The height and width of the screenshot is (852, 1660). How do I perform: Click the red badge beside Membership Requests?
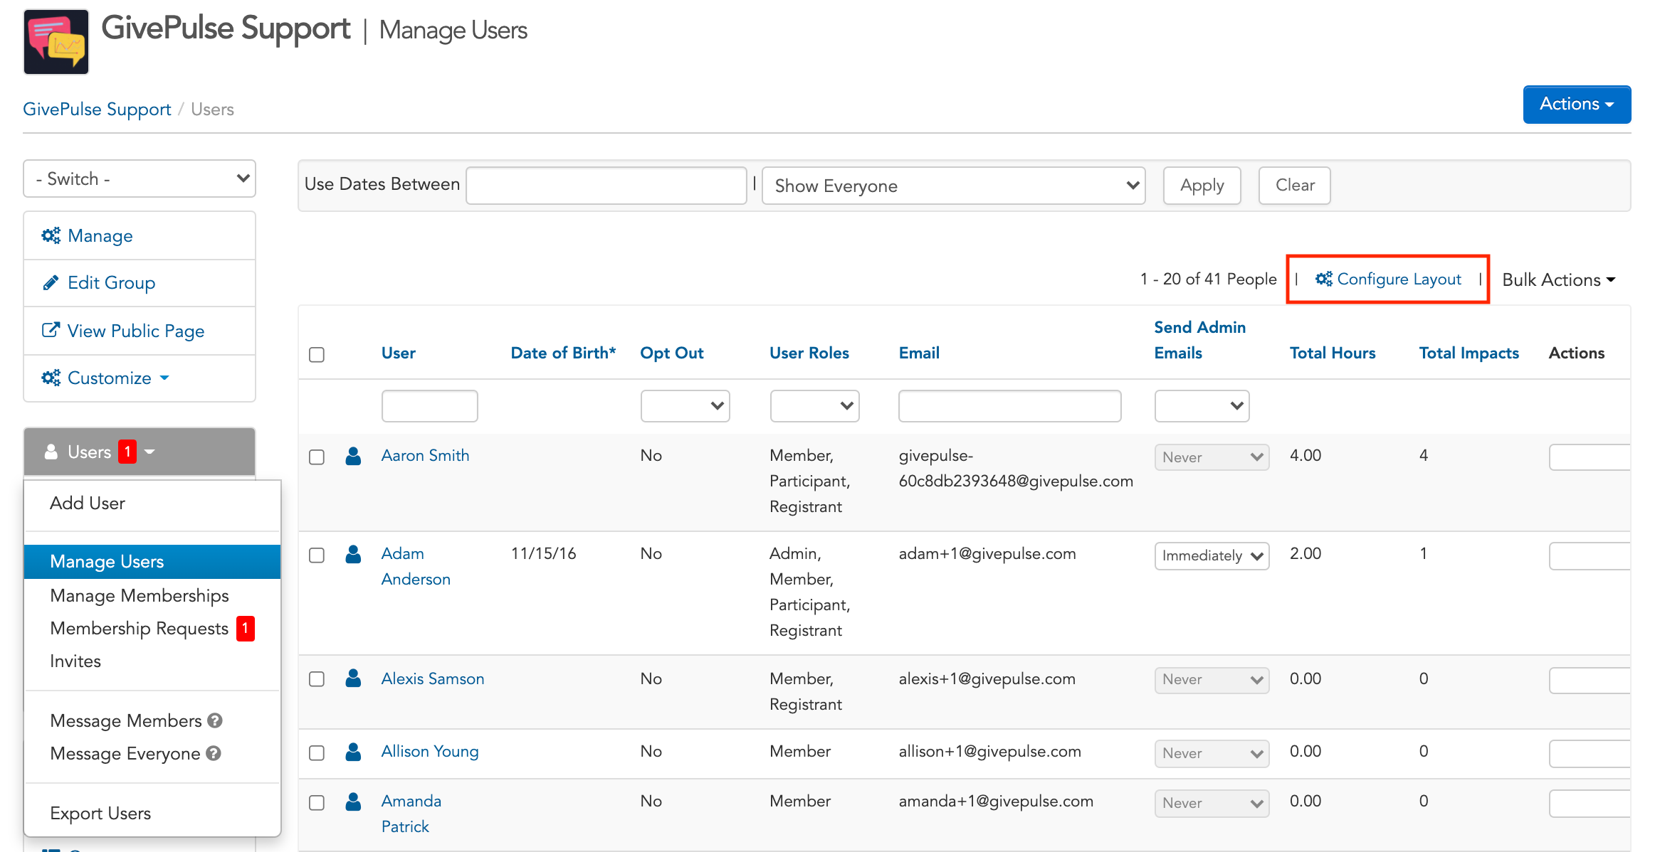pos(246,628)
